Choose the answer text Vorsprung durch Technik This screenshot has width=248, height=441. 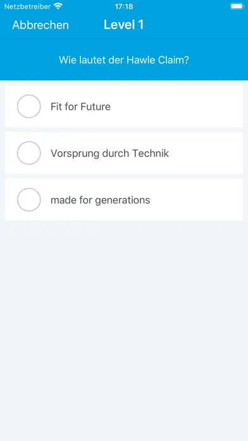110,153
